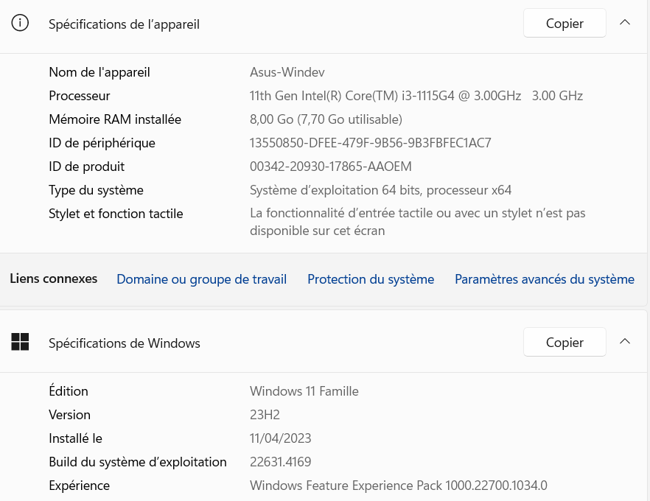The height and width of the screenshot is (501, 650).
Task: Select the processor value i3-1115G4 text
Action: pyautogui.click(x=416, y=96)
